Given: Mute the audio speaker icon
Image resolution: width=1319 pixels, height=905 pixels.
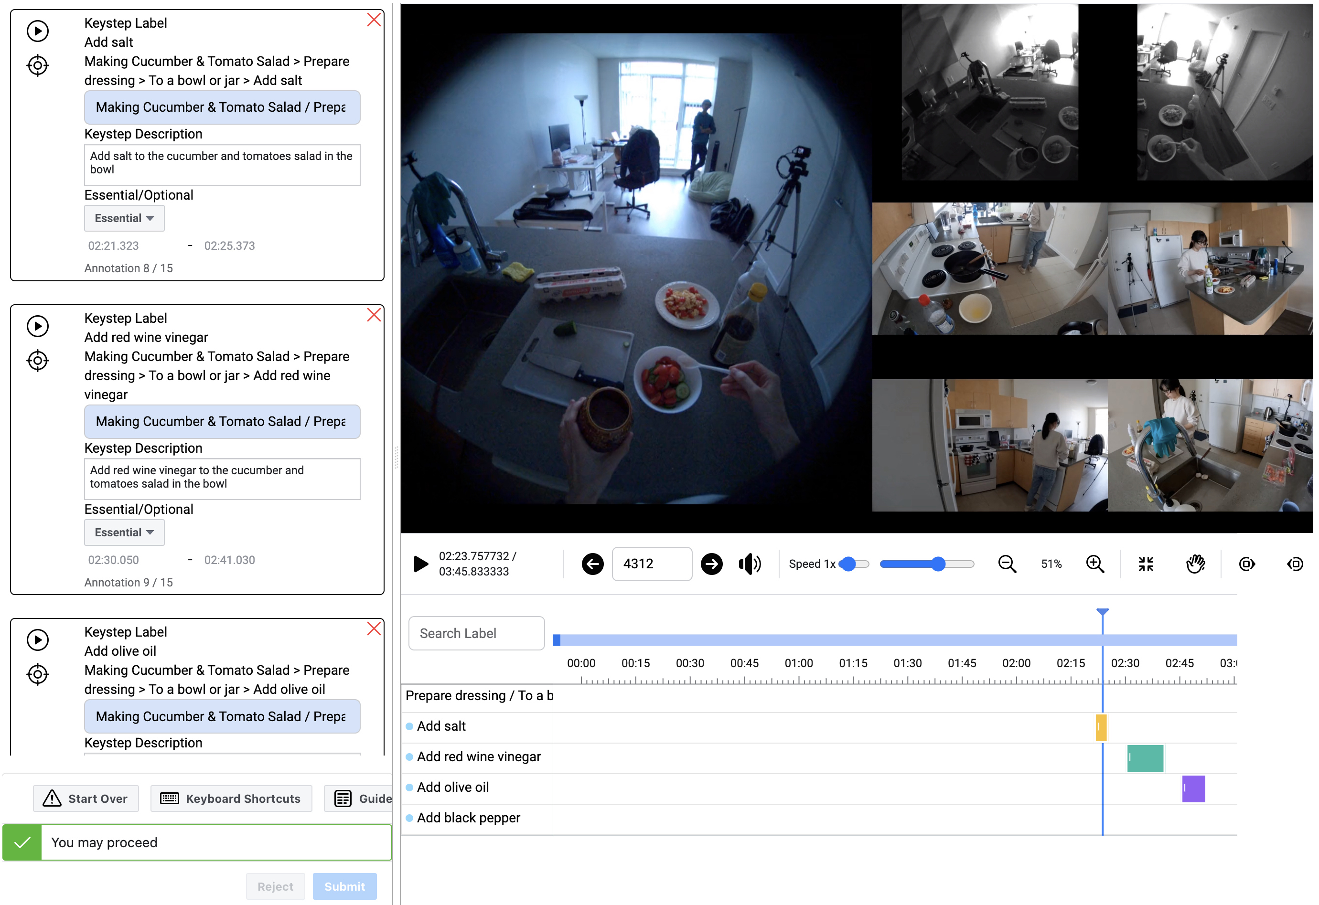Looking at the screenshot, I should [749, 564].
